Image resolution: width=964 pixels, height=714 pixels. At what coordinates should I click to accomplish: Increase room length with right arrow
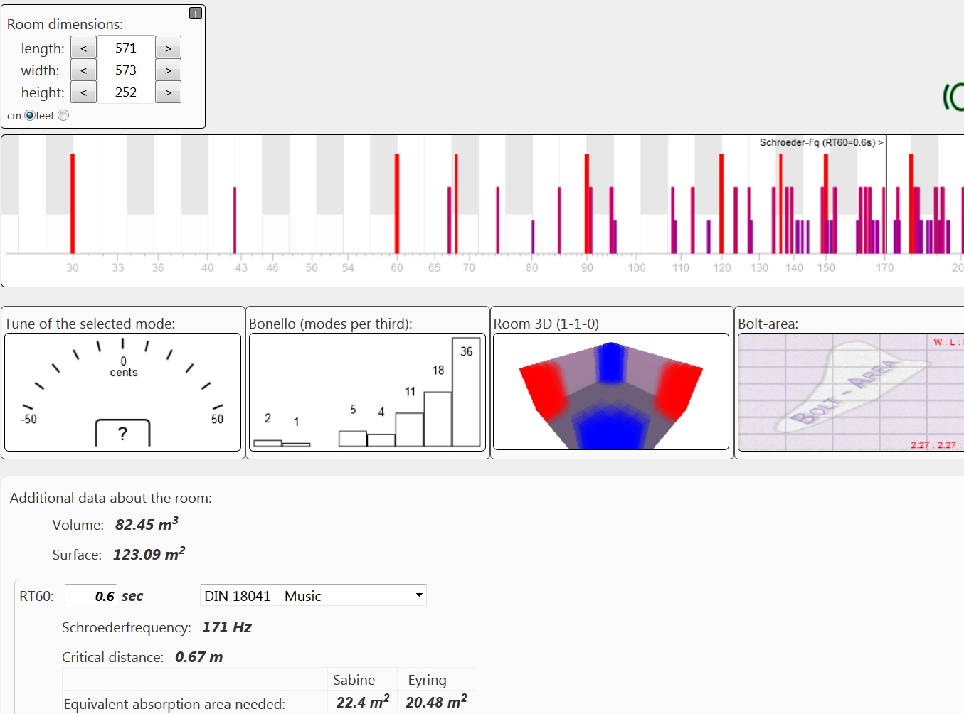[x=168, y=48]
